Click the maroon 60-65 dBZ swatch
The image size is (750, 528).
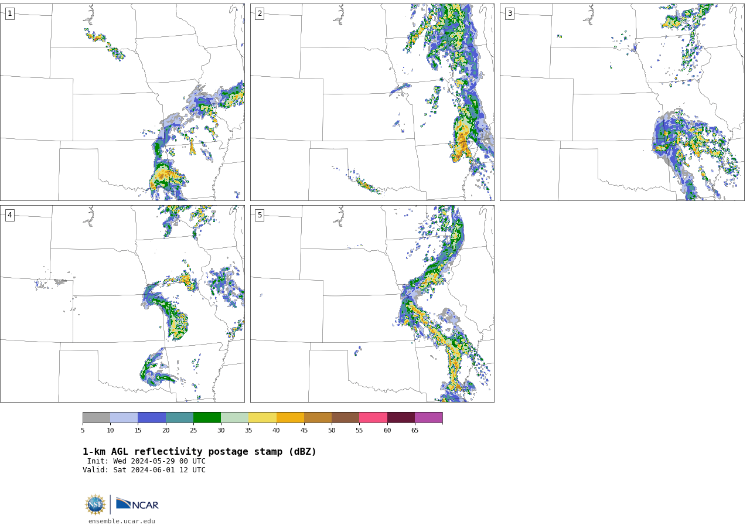(x=401, y=417)
